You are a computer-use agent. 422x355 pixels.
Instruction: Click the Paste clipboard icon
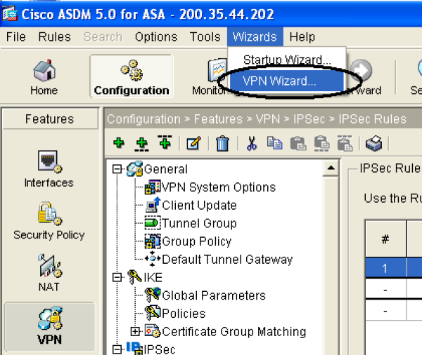pyautogui.click(x=298, y=143)
